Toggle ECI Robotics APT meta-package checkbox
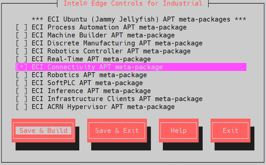This screenshot has height=165, width=266. pyautogui.click(x=22, y=75)
